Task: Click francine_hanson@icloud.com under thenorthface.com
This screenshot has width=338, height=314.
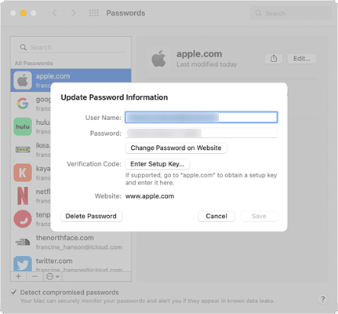Action: (79, 247)
